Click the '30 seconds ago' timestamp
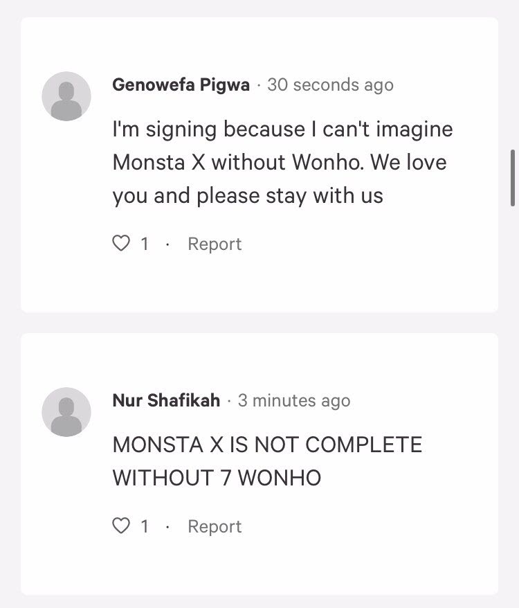 (x=330, y=85)
